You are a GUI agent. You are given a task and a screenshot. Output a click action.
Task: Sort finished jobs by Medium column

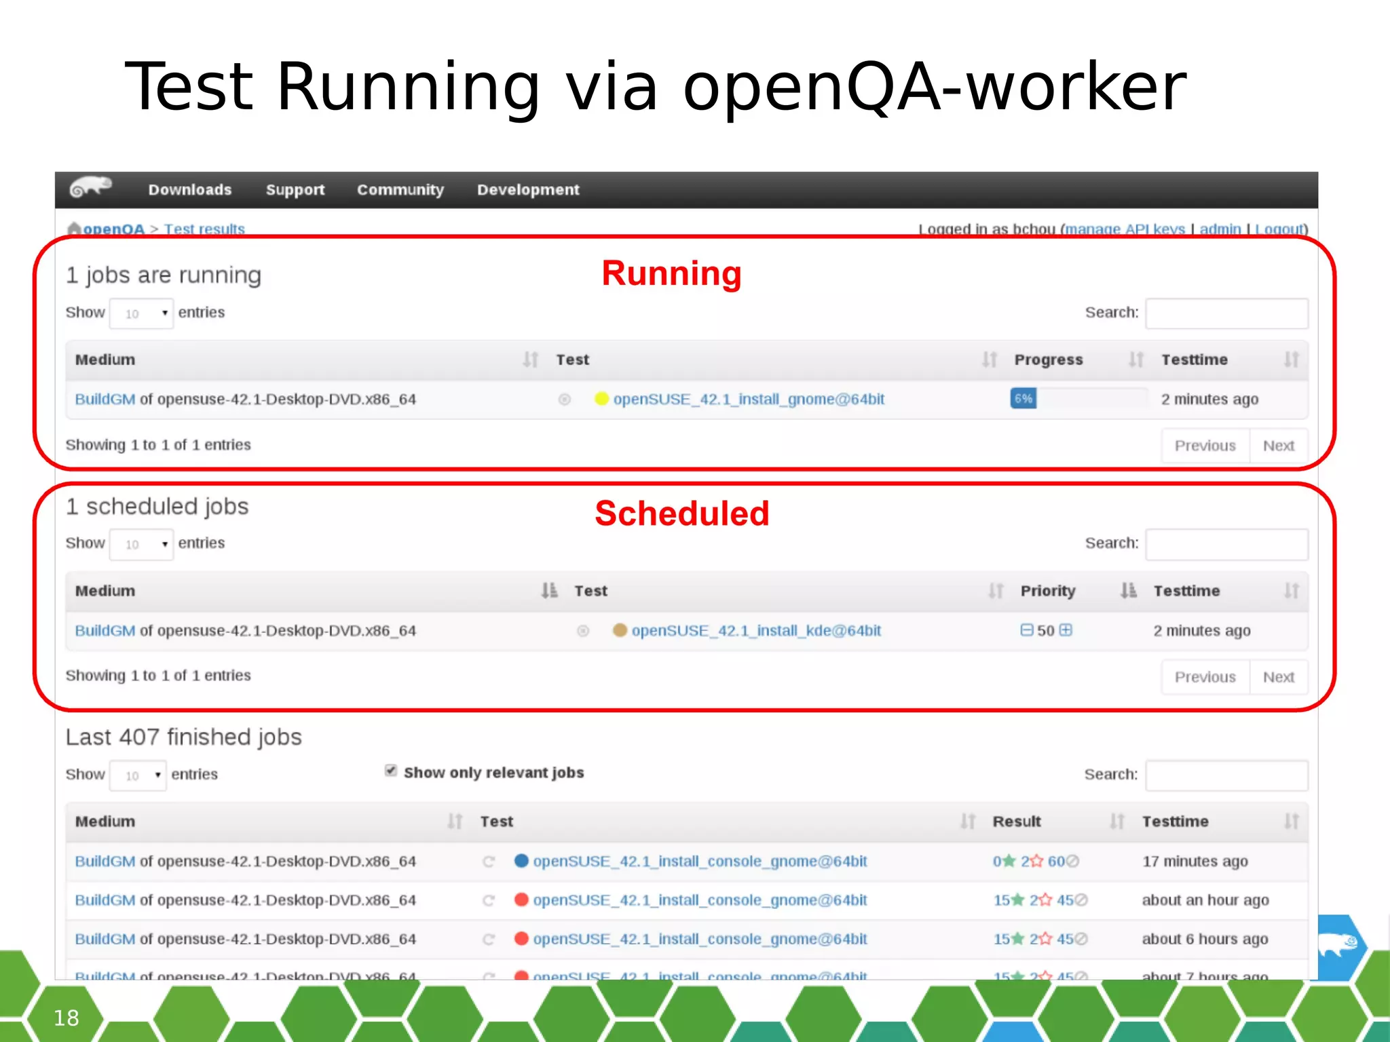point(455,822)
